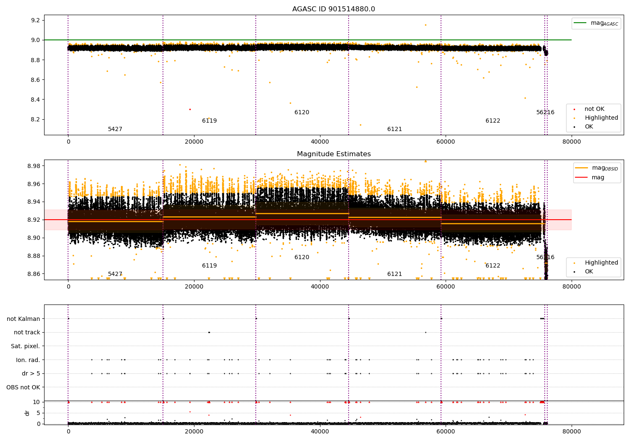Click the "OBS not OK" row label

pyautogui.click(x=24, y=387)
